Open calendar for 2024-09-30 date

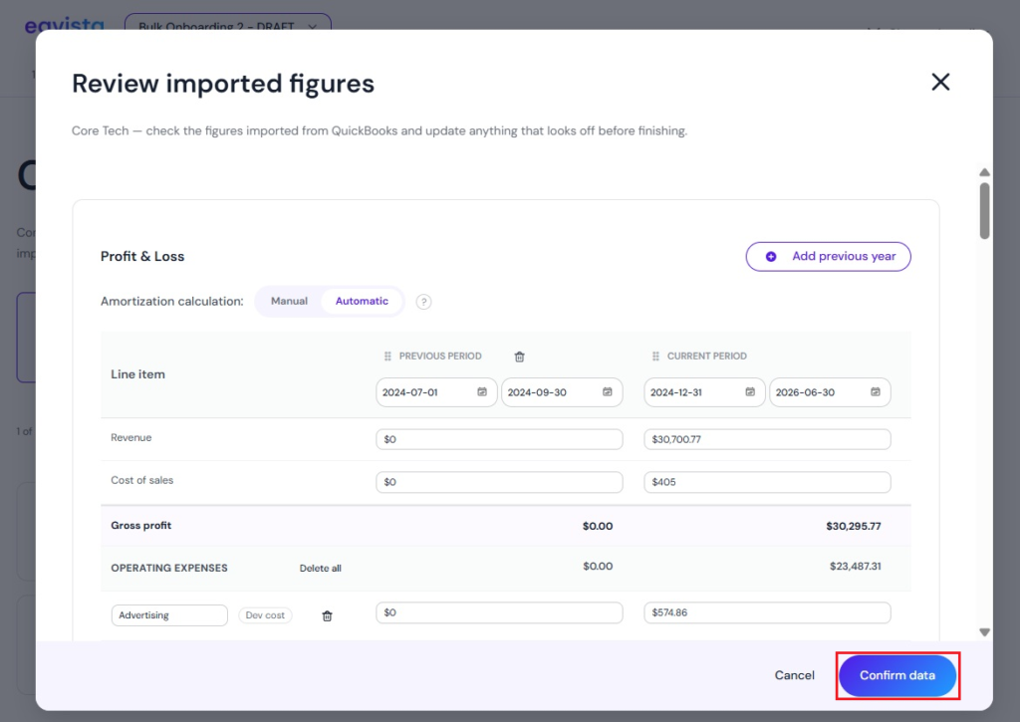click(x=607, y=392)
